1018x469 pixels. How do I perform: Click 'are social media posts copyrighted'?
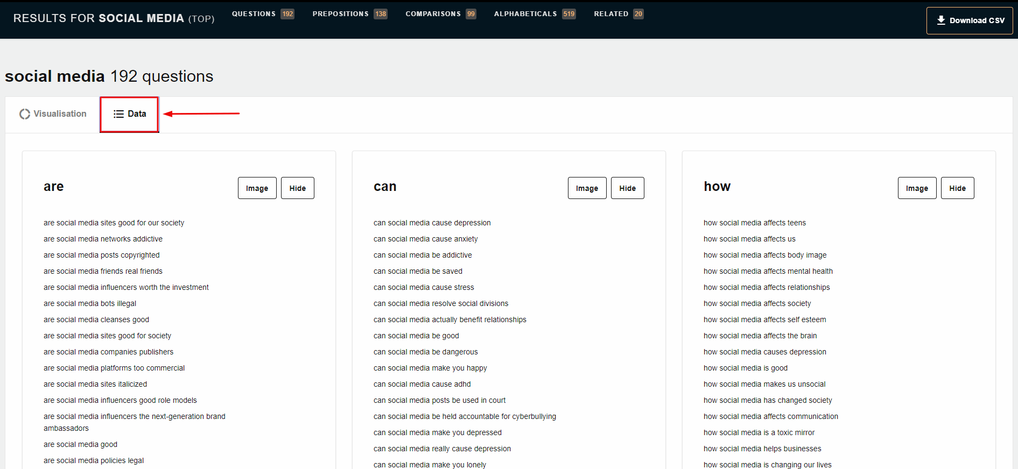point(102,255)
